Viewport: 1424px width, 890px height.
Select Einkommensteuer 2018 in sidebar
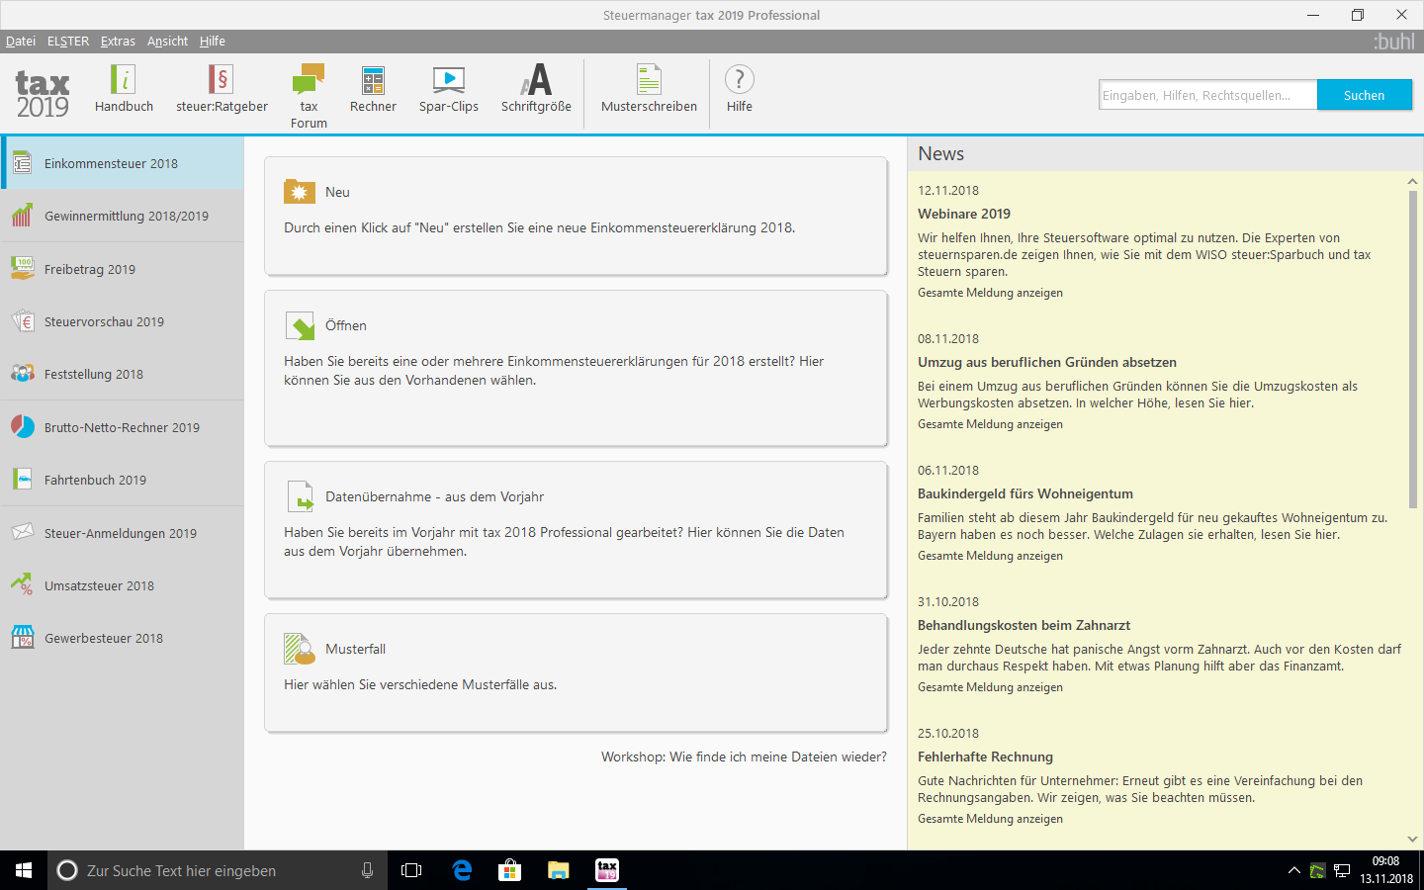(122, 163)
